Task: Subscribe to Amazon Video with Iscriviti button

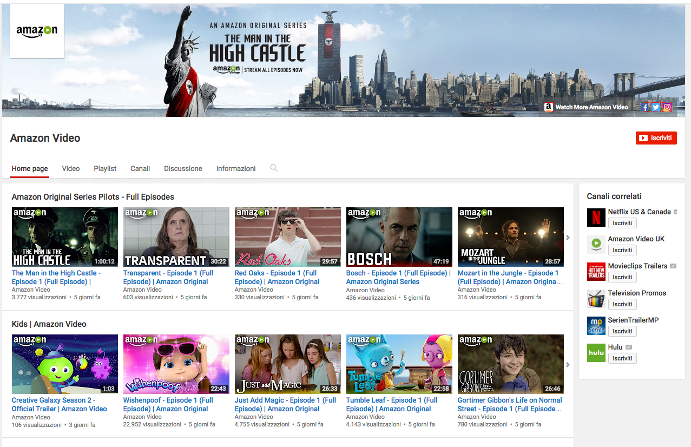Action: tap(656, 138)
